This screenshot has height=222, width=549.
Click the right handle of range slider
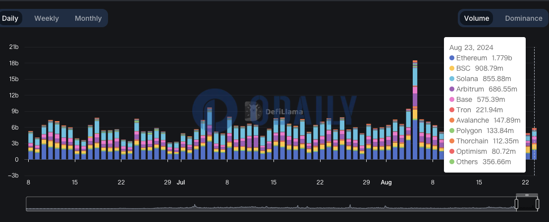538,204
